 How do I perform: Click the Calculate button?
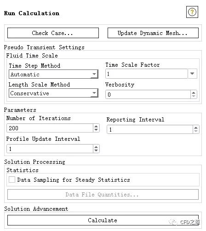coord(103,220)
